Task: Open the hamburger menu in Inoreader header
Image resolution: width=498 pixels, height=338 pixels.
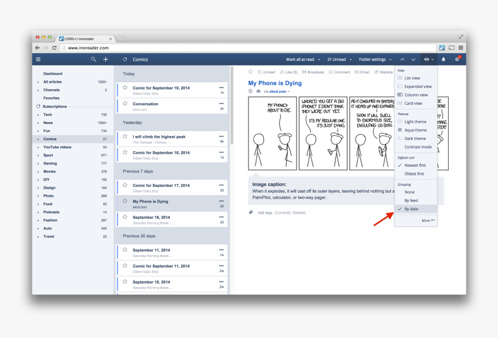Action: [38, 60]
